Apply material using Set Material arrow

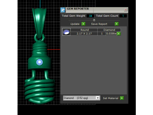(122, 98)
